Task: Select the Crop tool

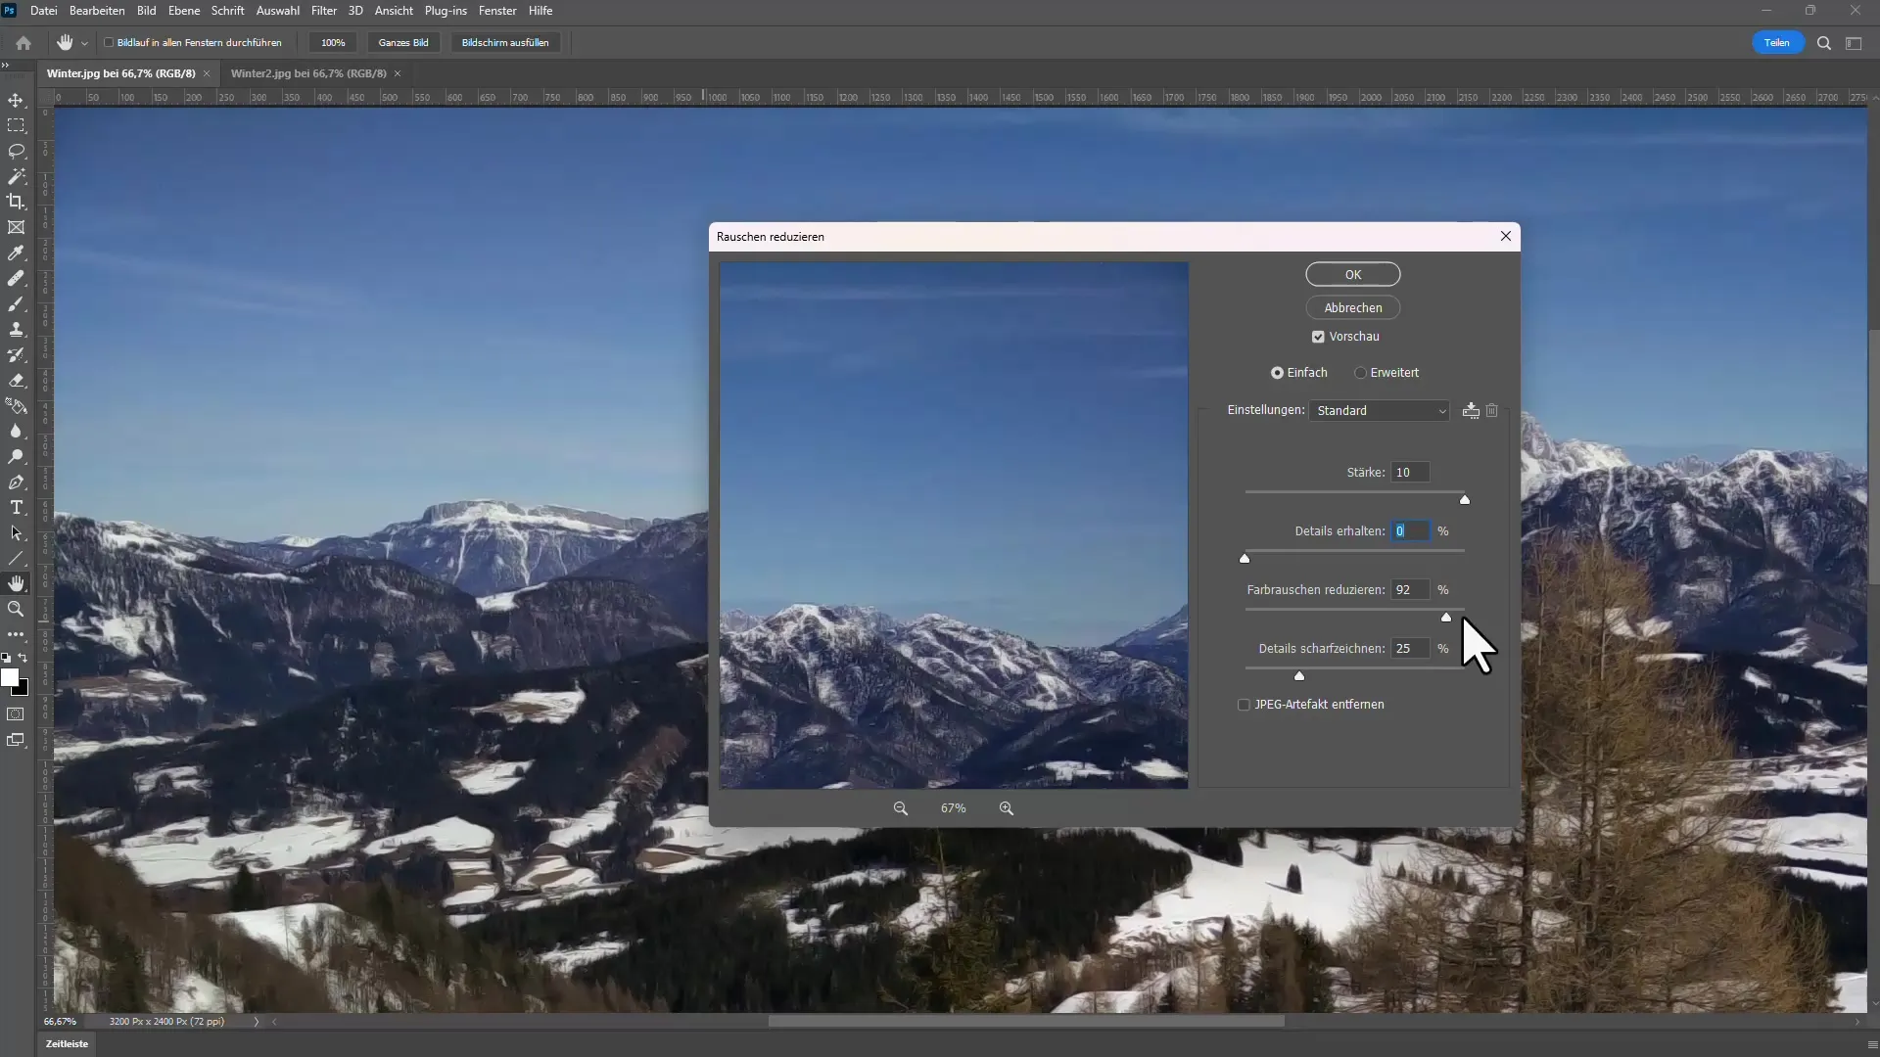Action: tap(17, 202)
